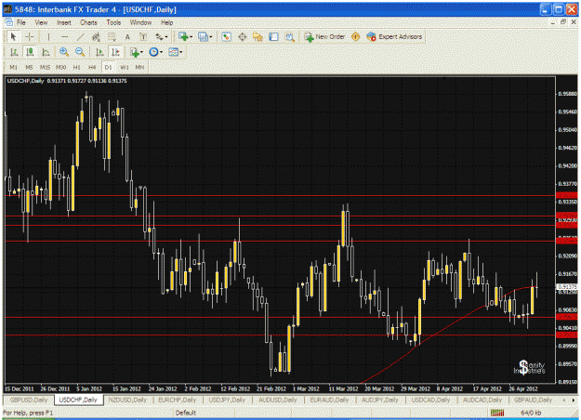Toggle chart Auto Scroll

coord(99,52)
